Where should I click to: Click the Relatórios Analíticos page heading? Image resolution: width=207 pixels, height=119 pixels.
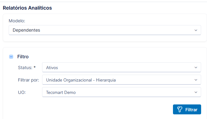(27, 8)
